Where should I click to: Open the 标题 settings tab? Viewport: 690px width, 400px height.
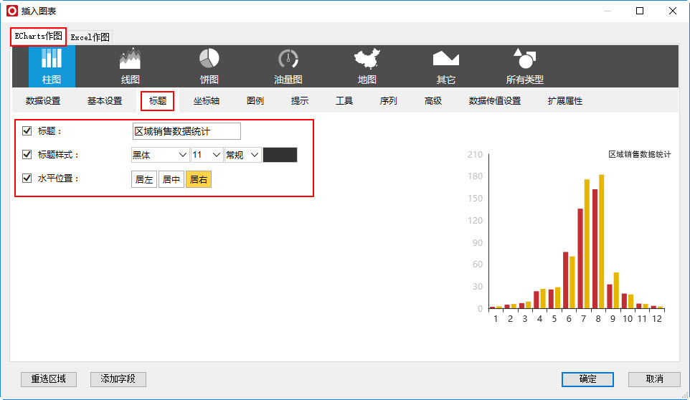point(158,100)
